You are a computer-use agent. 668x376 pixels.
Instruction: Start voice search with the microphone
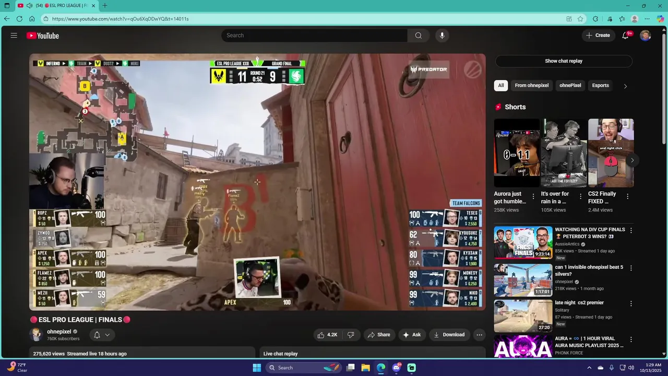(x=442, y=36)
